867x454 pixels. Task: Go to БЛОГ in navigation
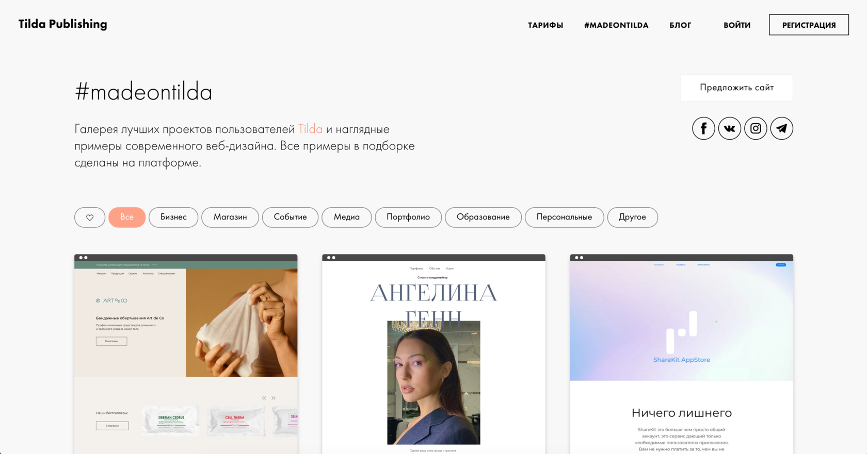[x=680, y=25]
